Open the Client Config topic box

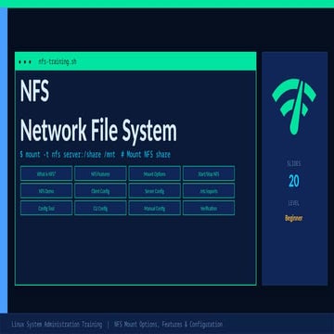[100, 191]
